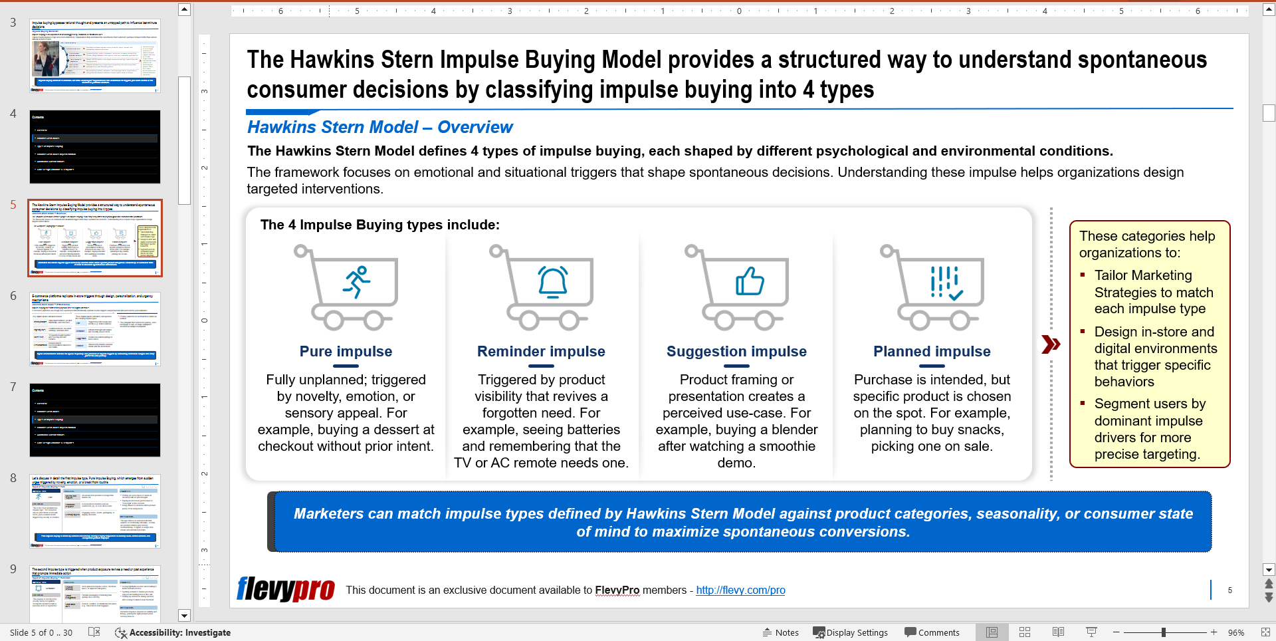Click the slide title text
The width and height of the screenshot is (1276, 641).
pyautogui.click(x=727, y=74)
